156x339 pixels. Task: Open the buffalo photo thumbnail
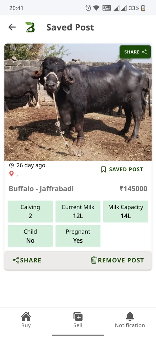[x=78, y=102]
